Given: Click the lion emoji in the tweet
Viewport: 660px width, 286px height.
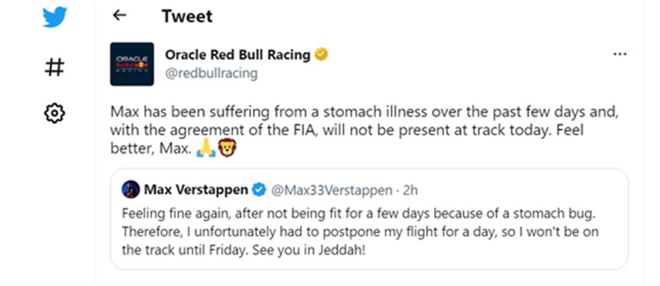Looking at the screenshot, I should 227,148.
